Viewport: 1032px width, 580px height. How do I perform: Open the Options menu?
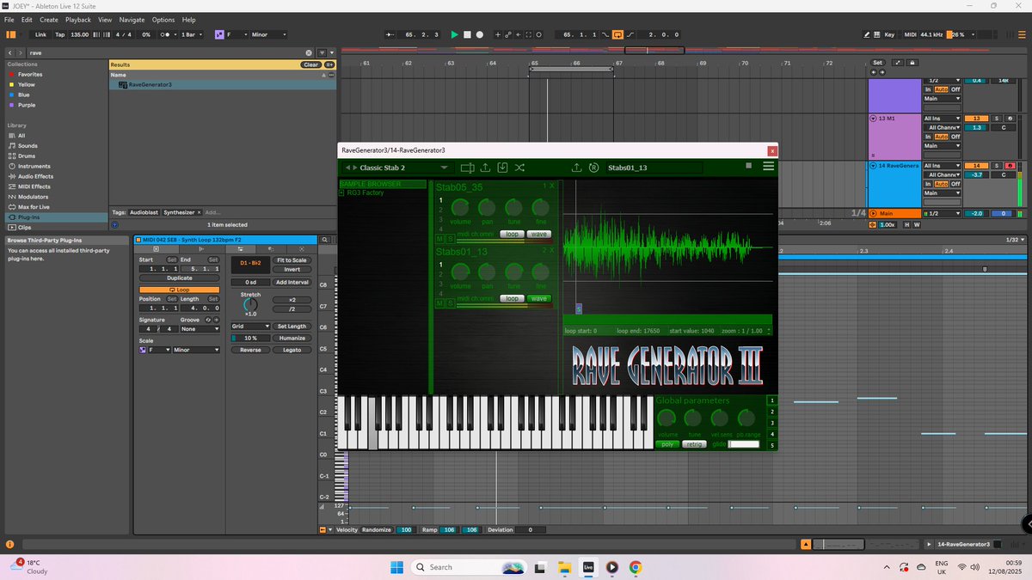pyautogui.click(x=163, y=19)
